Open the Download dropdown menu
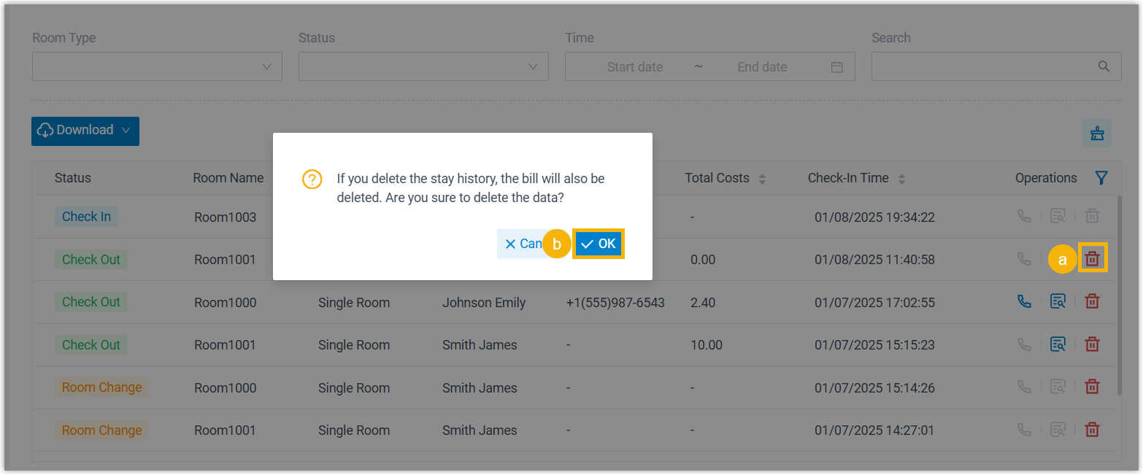This screenshot has width=1143, height=475. (85, 131)
